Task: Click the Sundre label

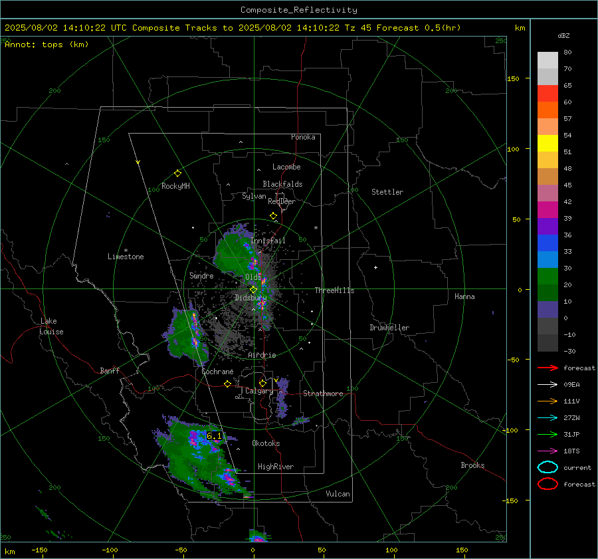Action: pyautogui.click(x=201, y=276)
